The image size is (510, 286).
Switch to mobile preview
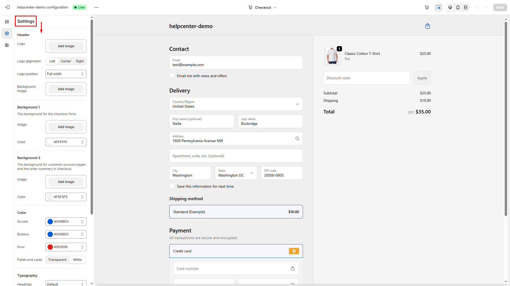[x=458, y=7]
